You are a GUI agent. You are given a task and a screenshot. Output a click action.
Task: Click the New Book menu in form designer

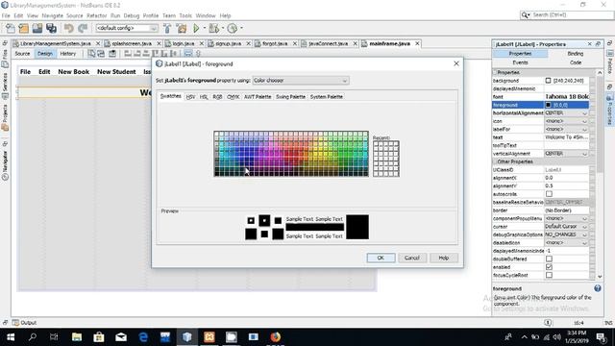74,72
